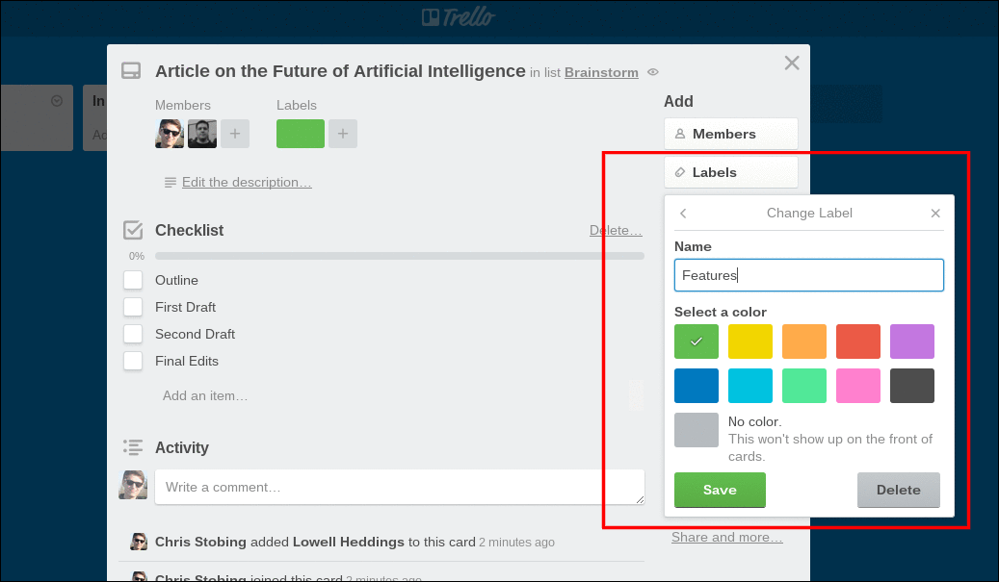This screenshot has width=999, height=582.
Task: Click the first member avatar with sunglasses
Action: point(170,134)
